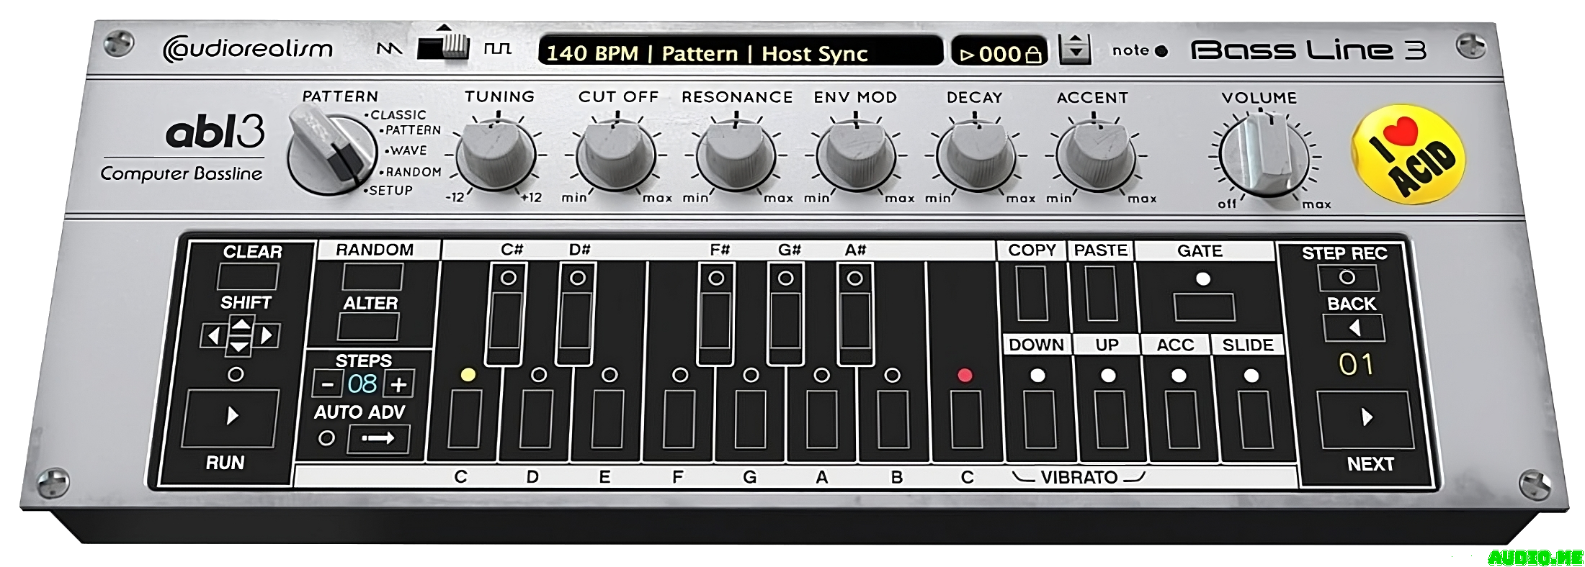Select CLASSIC pattern mode
The image size is (1585, 567).
click(x=396, y=115)
